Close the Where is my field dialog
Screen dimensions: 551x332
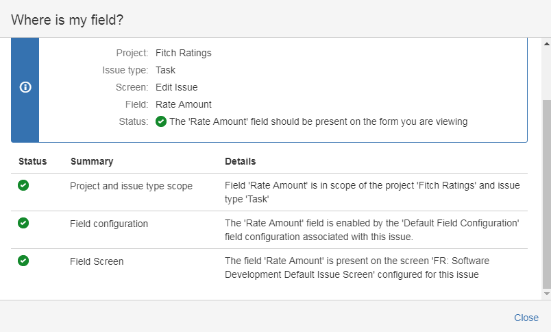point(526,318)
